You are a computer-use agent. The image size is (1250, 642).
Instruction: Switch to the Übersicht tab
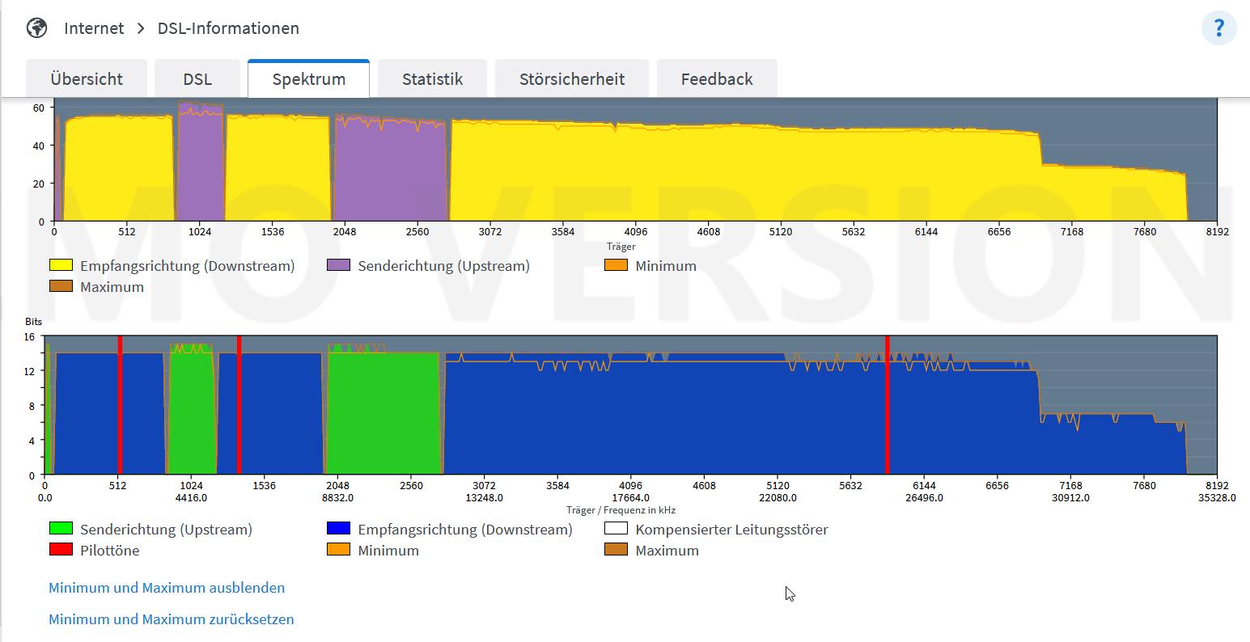tap(87, 79)
